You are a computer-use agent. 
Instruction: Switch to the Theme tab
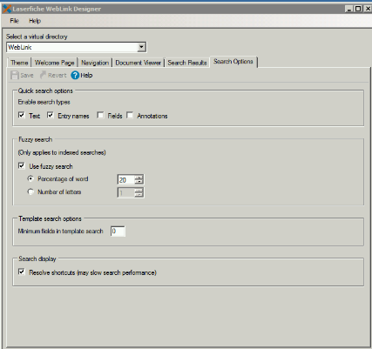pos(19,63)
